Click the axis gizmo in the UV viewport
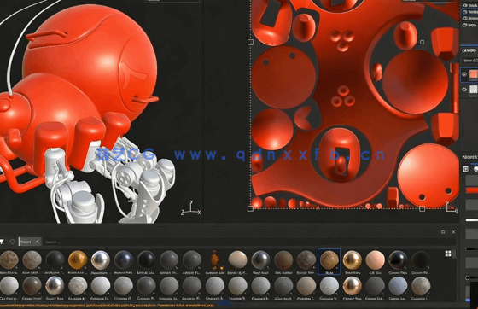The height and width of the screenshot is (309, 478). click(452, 207)
